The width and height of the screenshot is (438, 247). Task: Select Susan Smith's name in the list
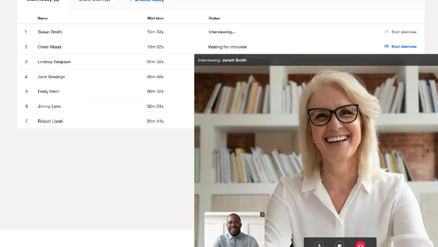[x=50, y=32]
